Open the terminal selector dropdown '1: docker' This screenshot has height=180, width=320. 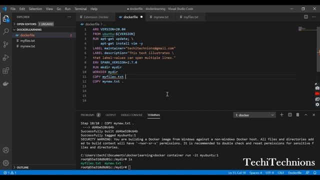click(x=254, y=115)
